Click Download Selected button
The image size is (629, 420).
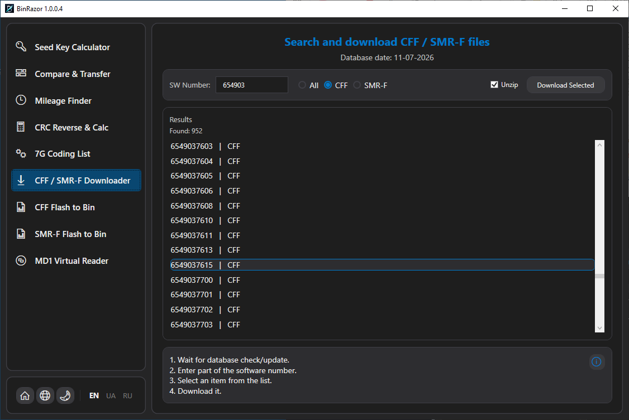pyautogui.click(x=565, y=85)
